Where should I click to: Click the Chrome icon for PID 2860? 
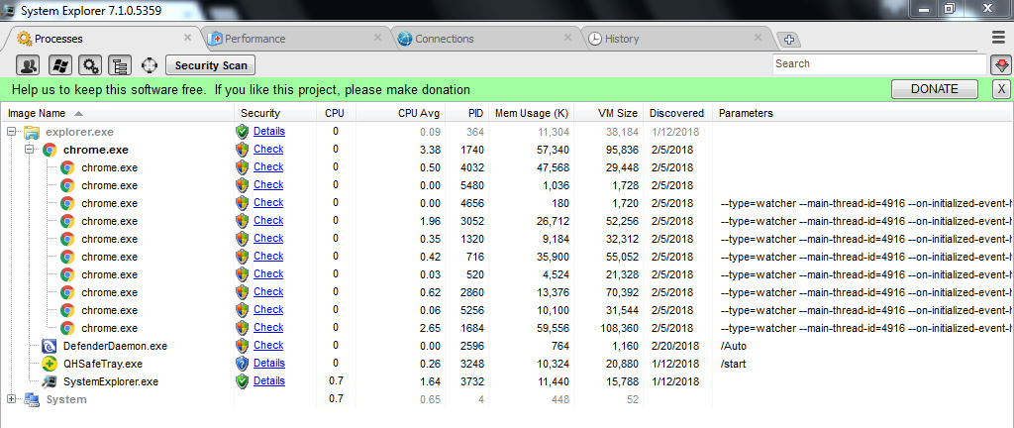pos(67,293)
